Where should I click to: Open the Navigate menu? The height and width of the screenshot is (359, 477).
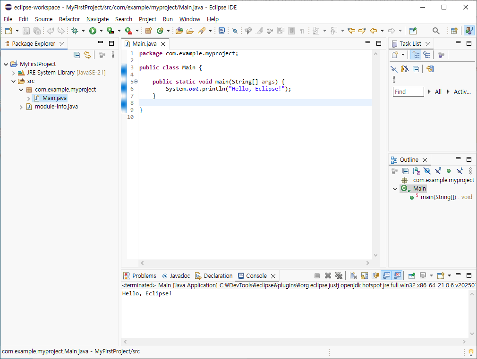pyautogui.click(x=97, y=19)
